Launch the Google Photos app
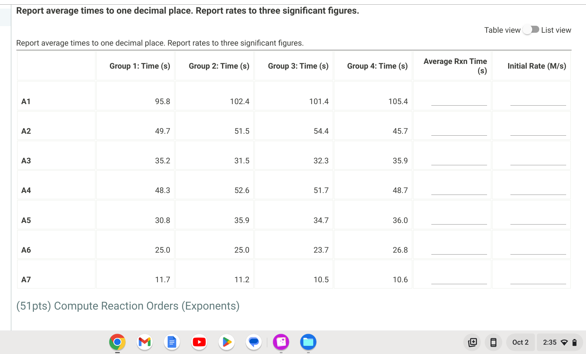586x354 pixels. (281, 342)
